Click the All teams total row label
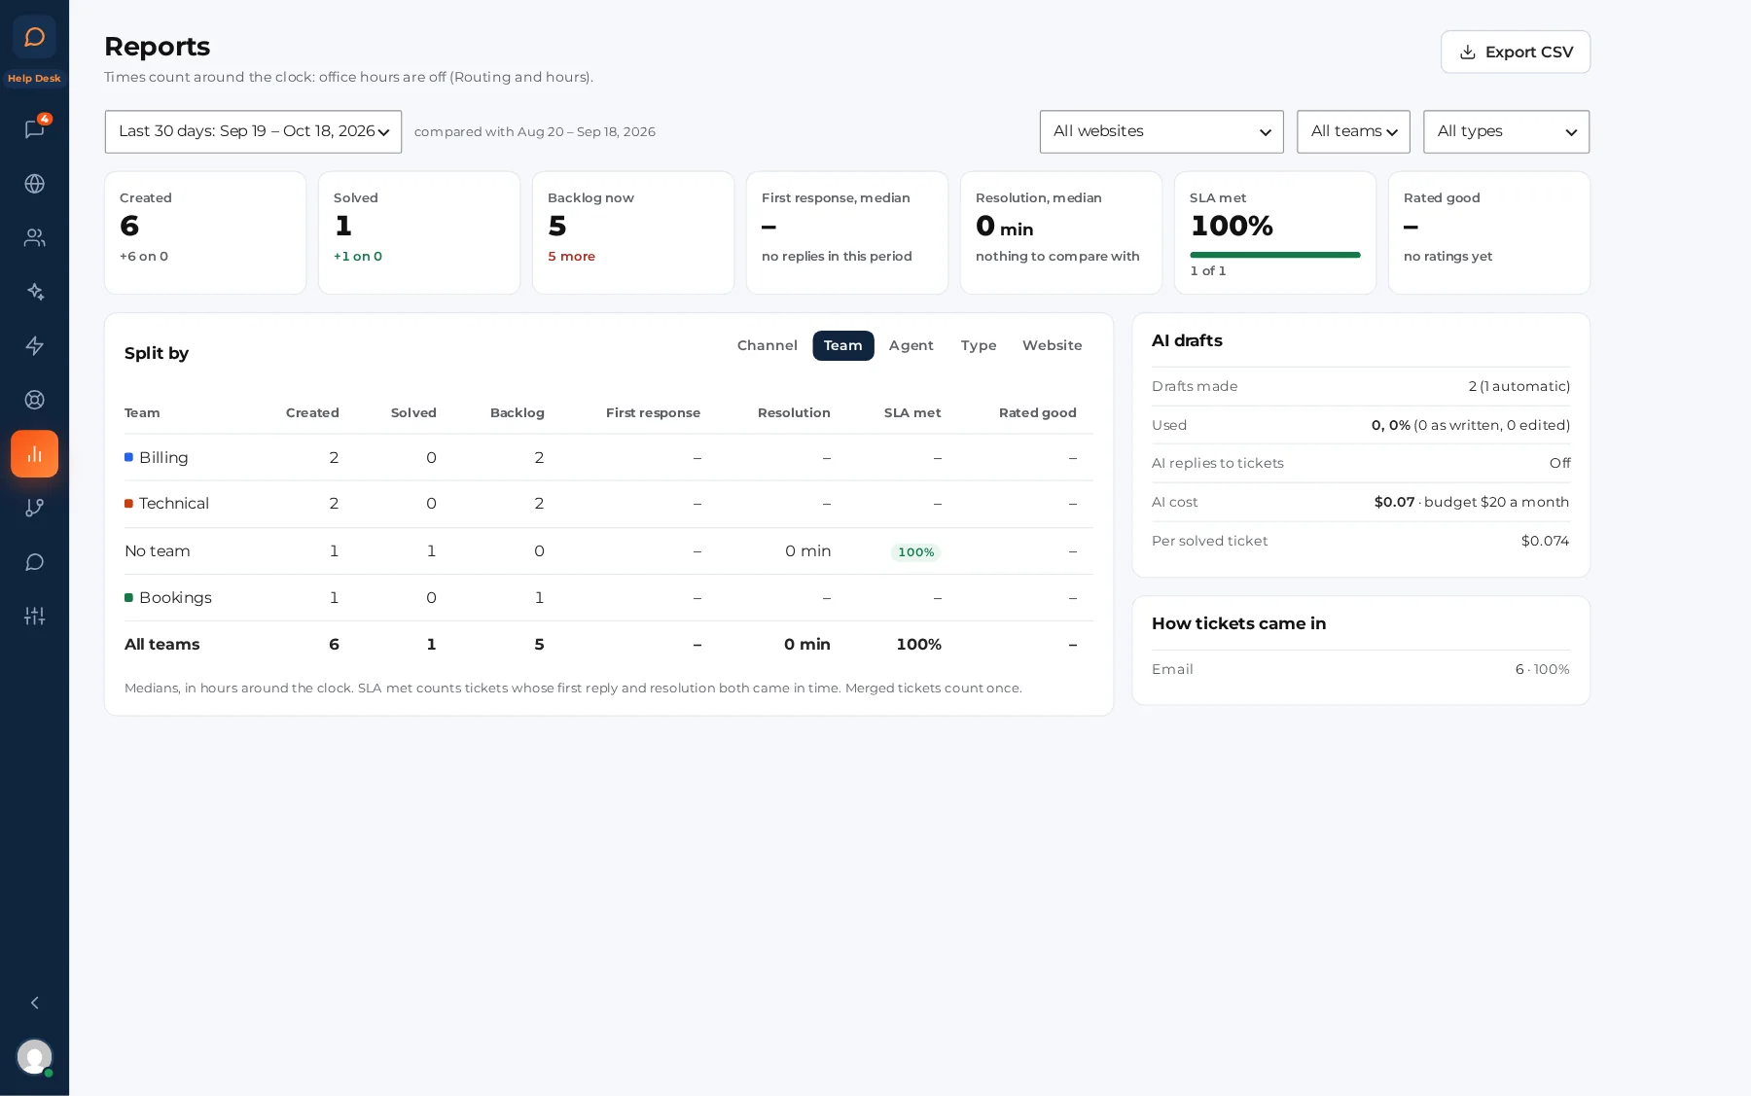This screenshot has height=1096, width=1751. [161, 644]
